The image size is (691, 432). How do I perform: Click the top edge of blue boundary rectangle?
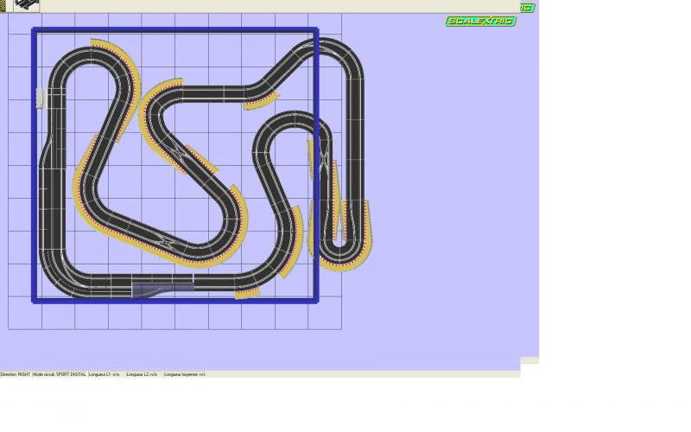(173, 31)
